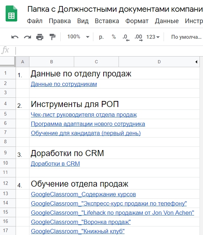This screenshot has height=235, width=203.
Task: Select row 8 header
Action: [x=8, y=142]
